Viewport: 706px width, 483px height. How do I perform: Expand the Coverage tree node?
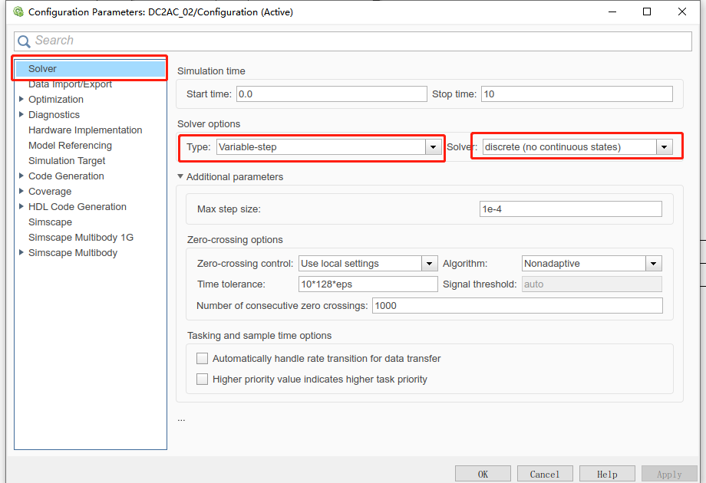tap(21, 191)
